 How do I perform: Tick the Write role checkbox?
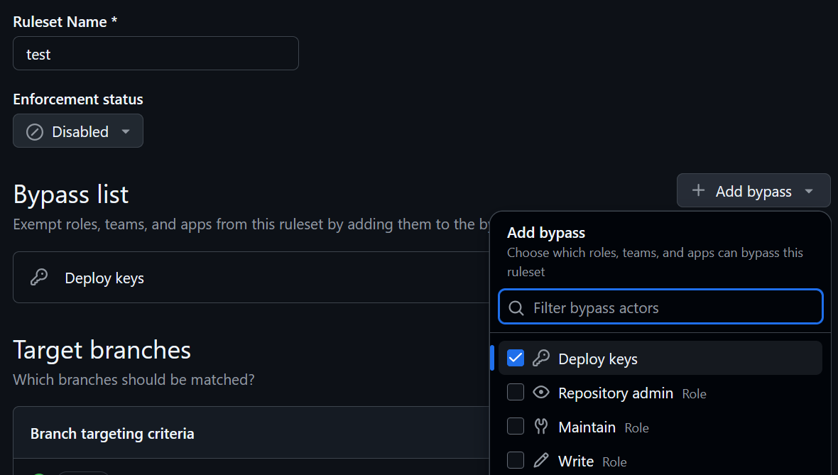tap(516, 461)
